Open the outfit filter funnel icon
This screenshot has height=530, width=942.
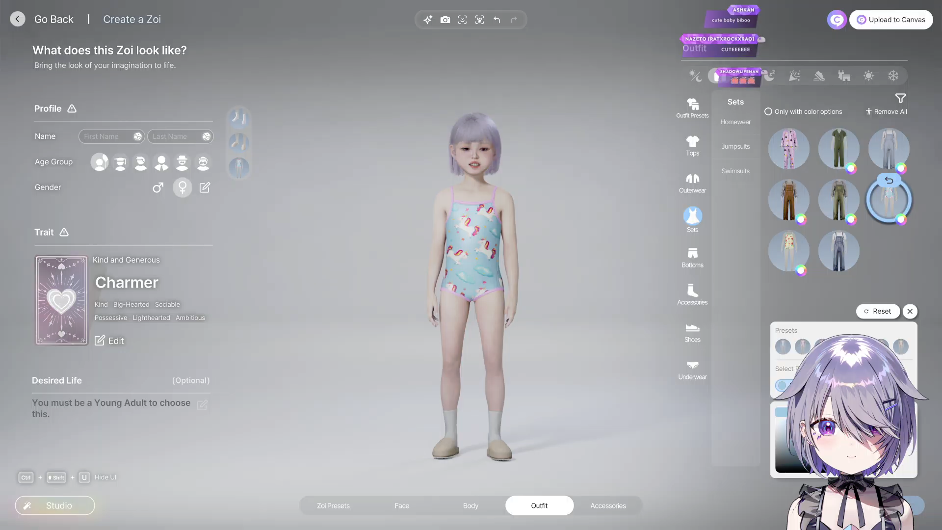click(900, 98)
